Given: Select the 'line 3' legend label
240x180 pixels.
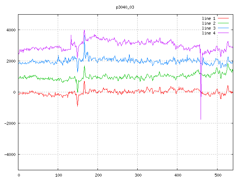Looking at the screenshot, I should coord(209,28).
